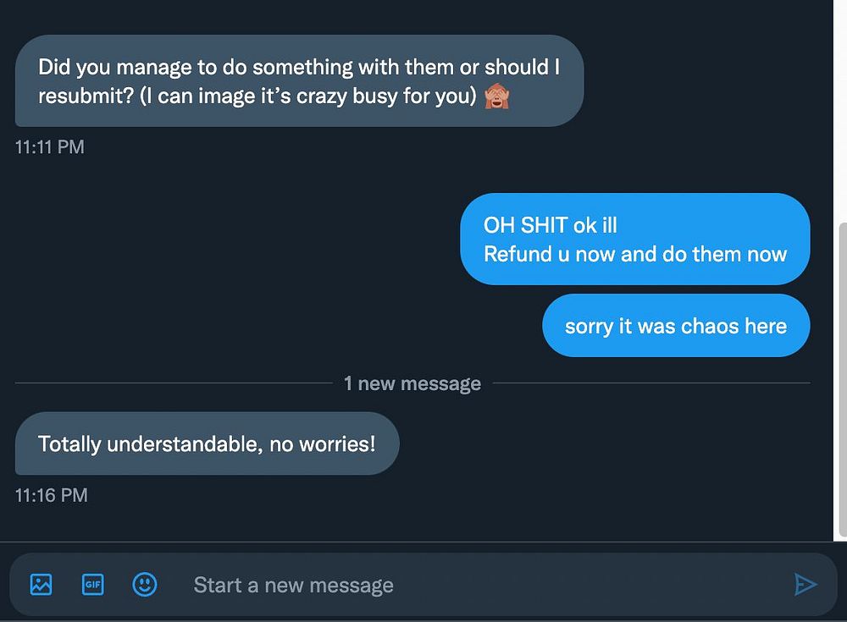Open the GIF picker icon
This screenshot has width=847, height=622.
[x=93, y=584]
